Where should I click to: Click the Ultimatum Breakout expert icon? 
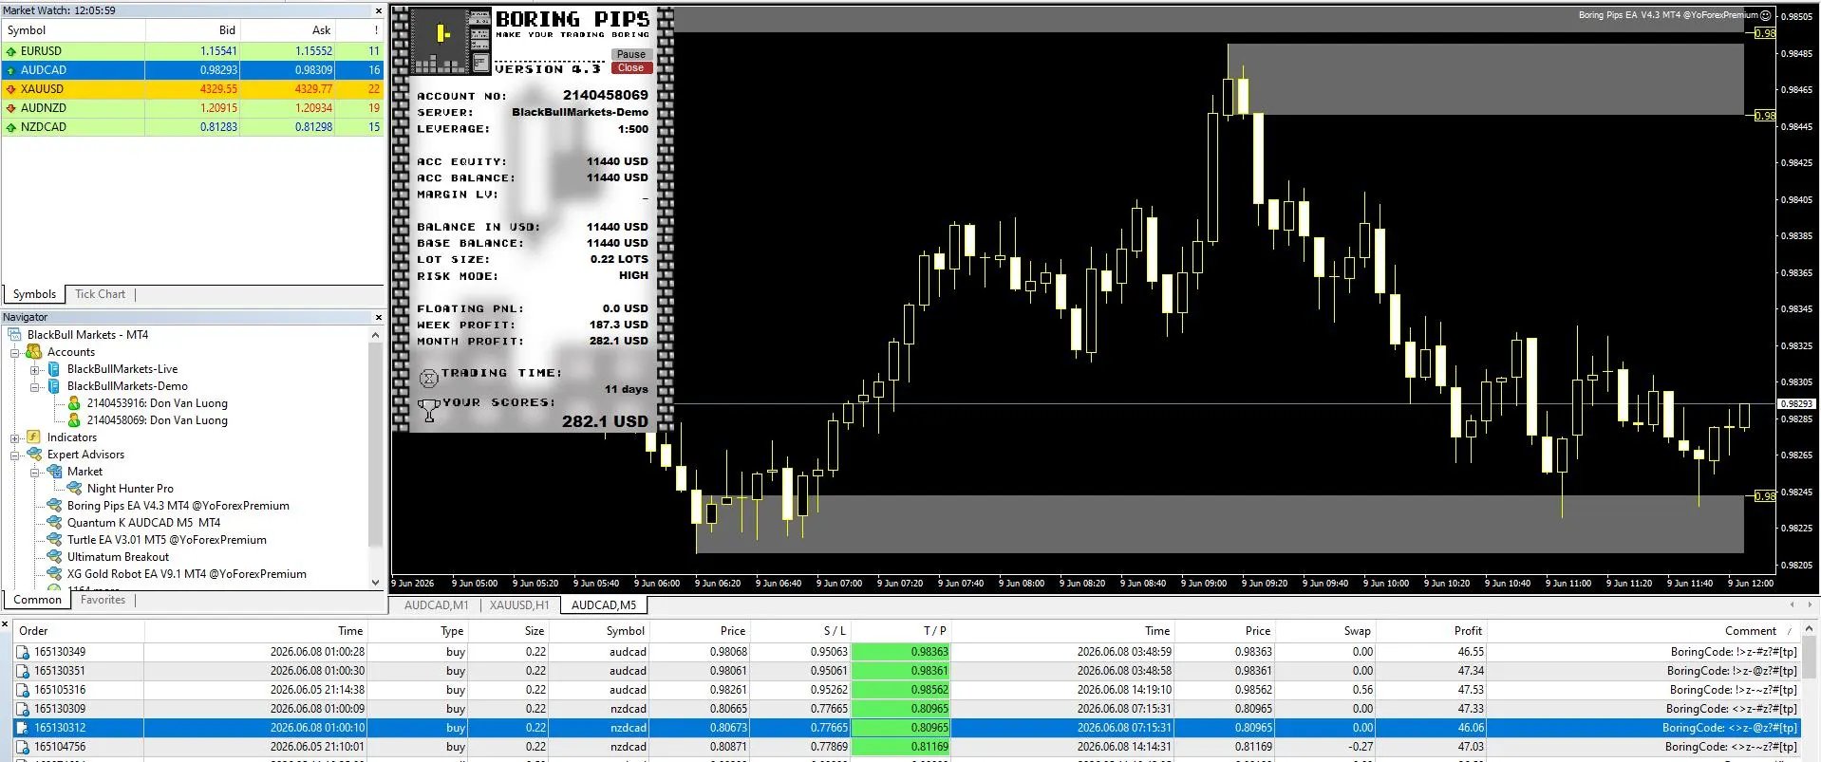click(x=54, y=557)
